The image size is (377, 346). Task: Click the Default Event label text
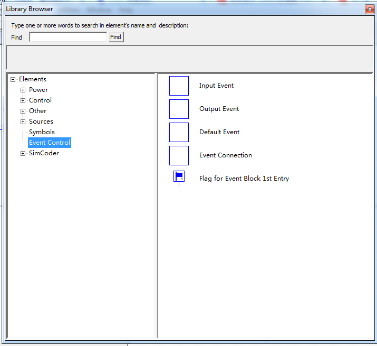[219, 132]
